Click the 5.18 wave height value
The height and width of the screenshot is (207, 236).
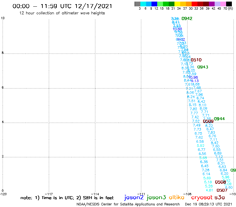click(x=208, y=182)
